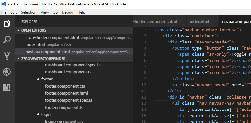
Task: Click the VS Code logo in title bar
Action: pyautogui.click(x=4, y=4)
